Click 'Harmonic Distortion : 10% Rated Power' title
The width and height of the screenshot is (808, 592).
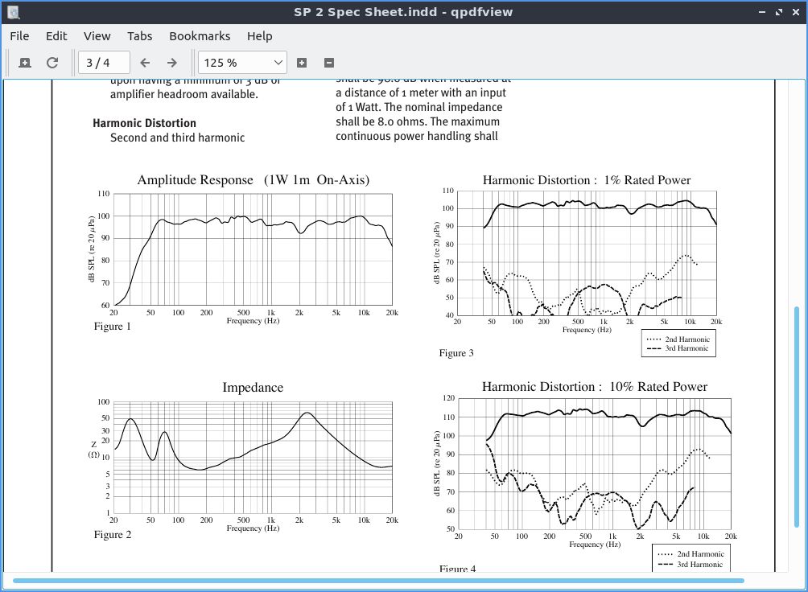[x=595, y=386]
